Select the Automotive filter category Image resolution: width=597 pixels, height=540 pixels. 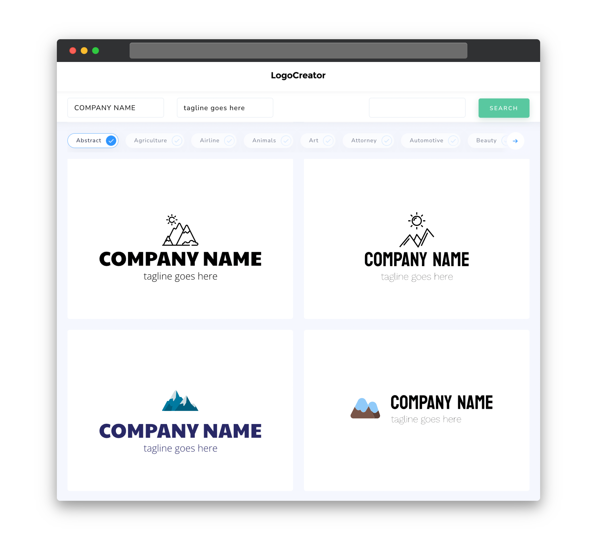426,140
